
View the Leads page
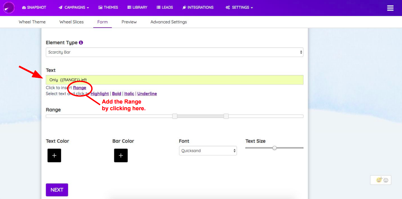point(165,7)
